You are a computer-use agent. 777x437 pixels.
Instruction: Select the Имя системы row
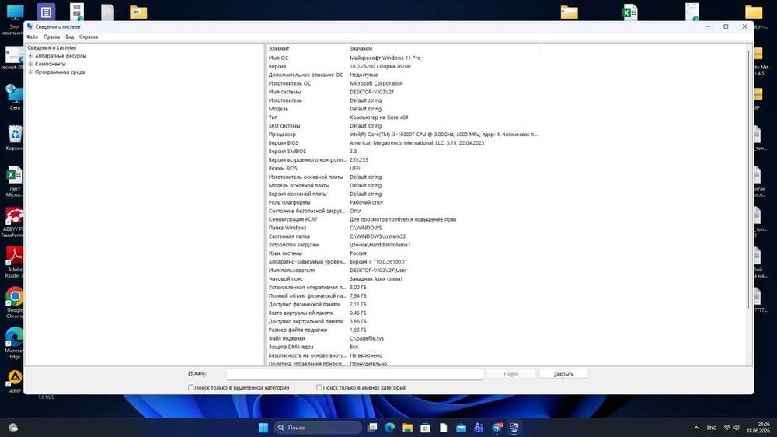pos(402,92)
